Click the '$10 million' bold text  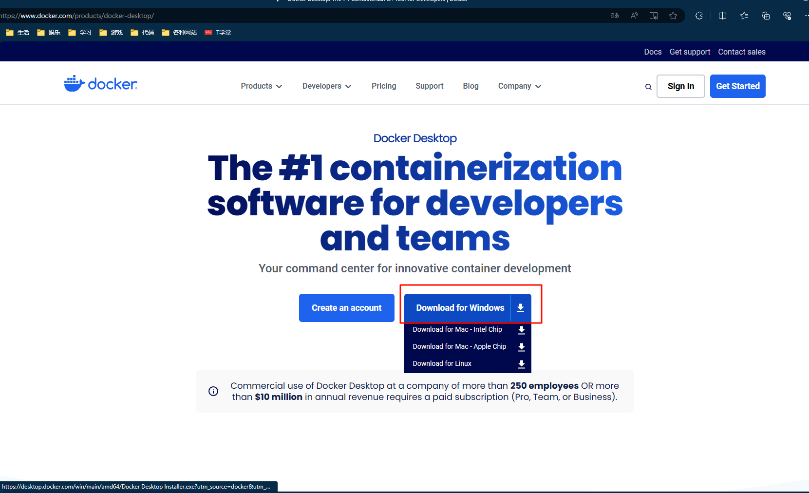click(279, 397)
